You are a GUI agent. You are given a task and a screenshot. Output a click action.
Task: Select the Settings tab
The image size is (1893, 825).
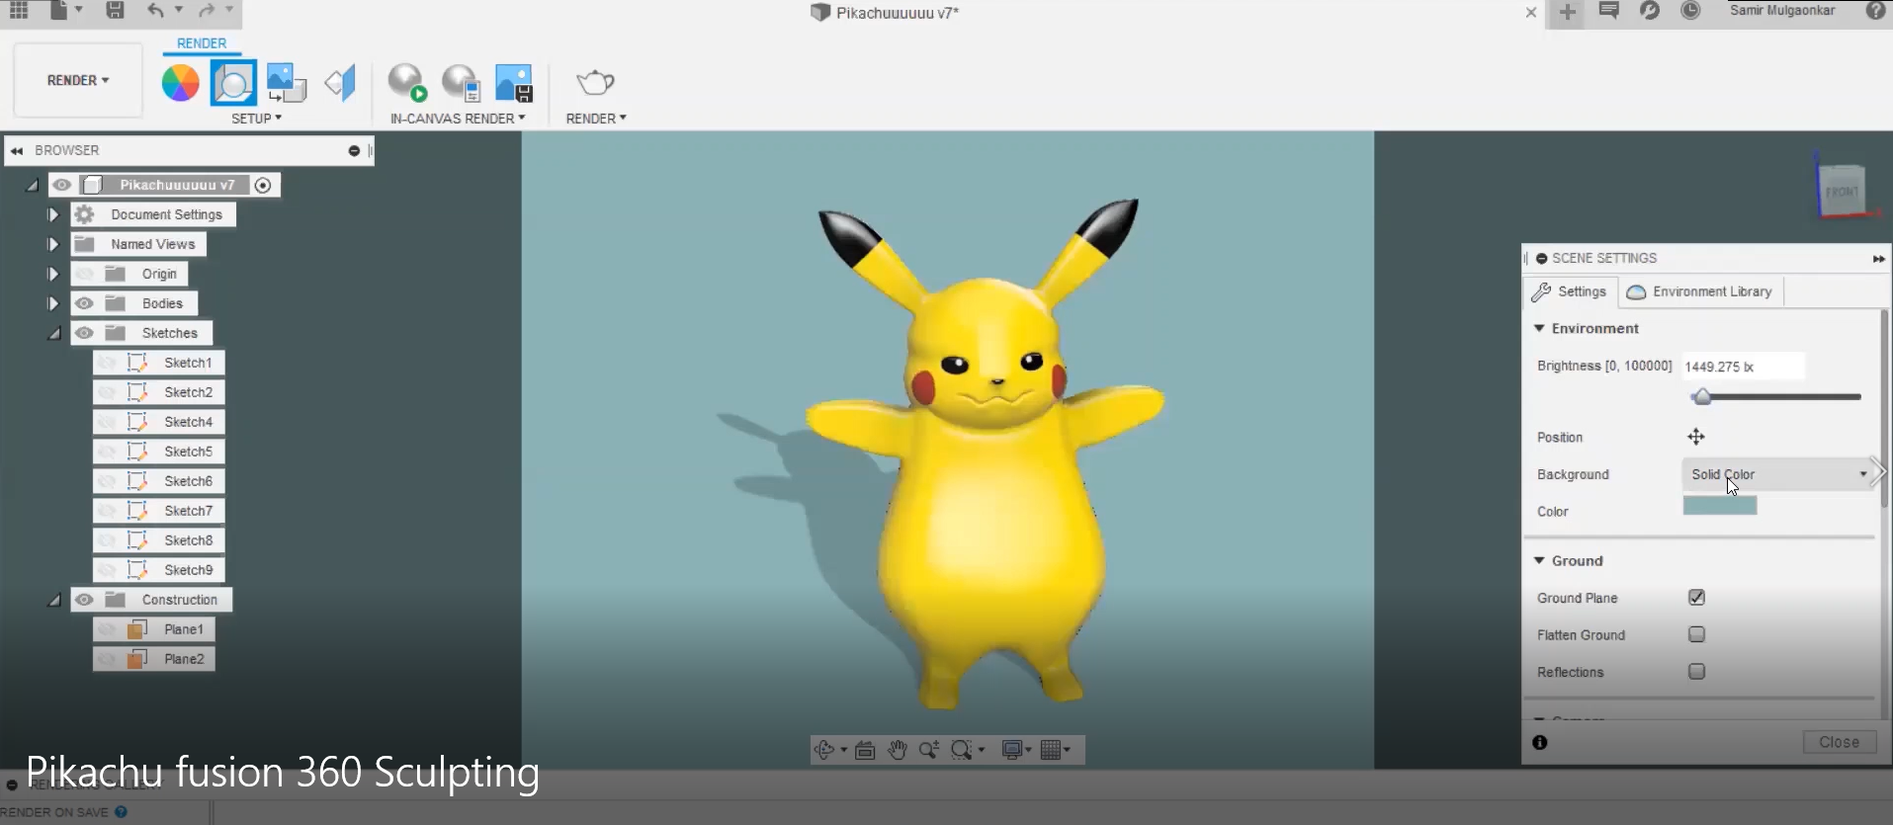point(1570,291)
